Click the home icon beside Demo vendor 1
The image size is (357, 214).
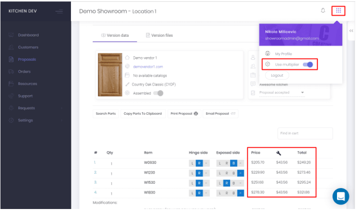[127, 58]
